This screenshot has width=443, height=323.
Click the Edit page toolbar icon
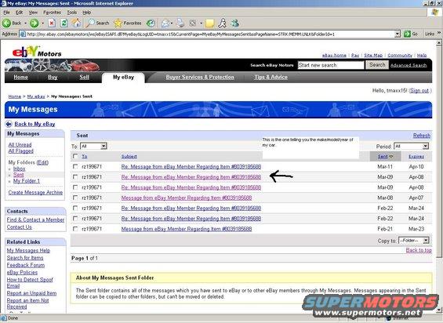click(x=193, y=24)
